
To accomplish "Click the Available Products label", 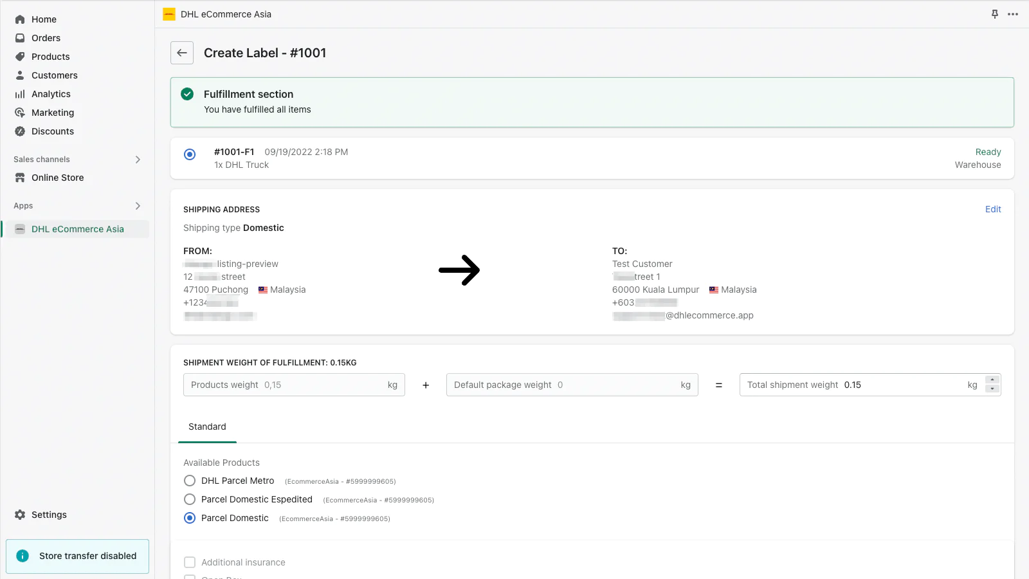I will tap(221, 463).
